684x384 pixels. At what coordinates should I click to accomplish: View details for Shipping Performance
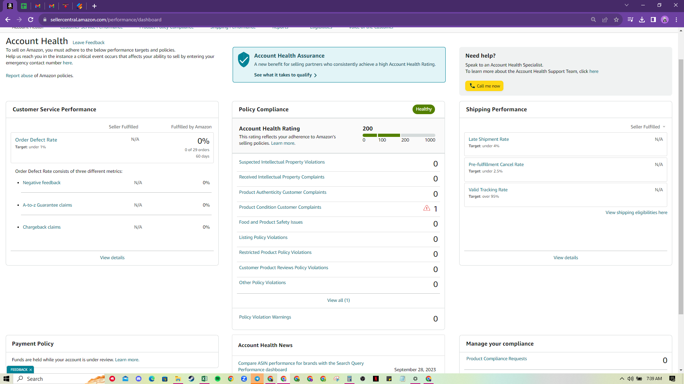pos(566,258)
